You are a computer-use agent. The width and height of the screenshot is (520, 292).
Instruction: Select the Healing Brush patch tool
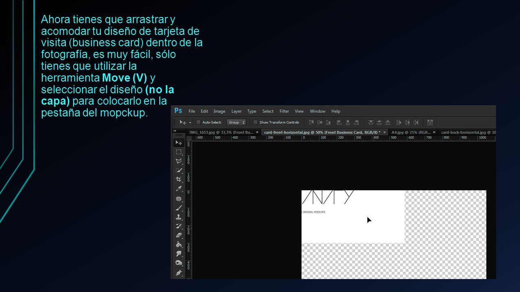178,199
